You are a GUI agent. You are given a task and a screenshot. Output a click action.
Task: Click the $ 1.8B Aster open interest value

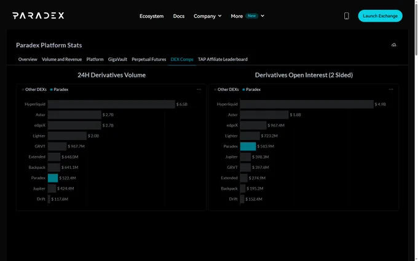(295, 115)
